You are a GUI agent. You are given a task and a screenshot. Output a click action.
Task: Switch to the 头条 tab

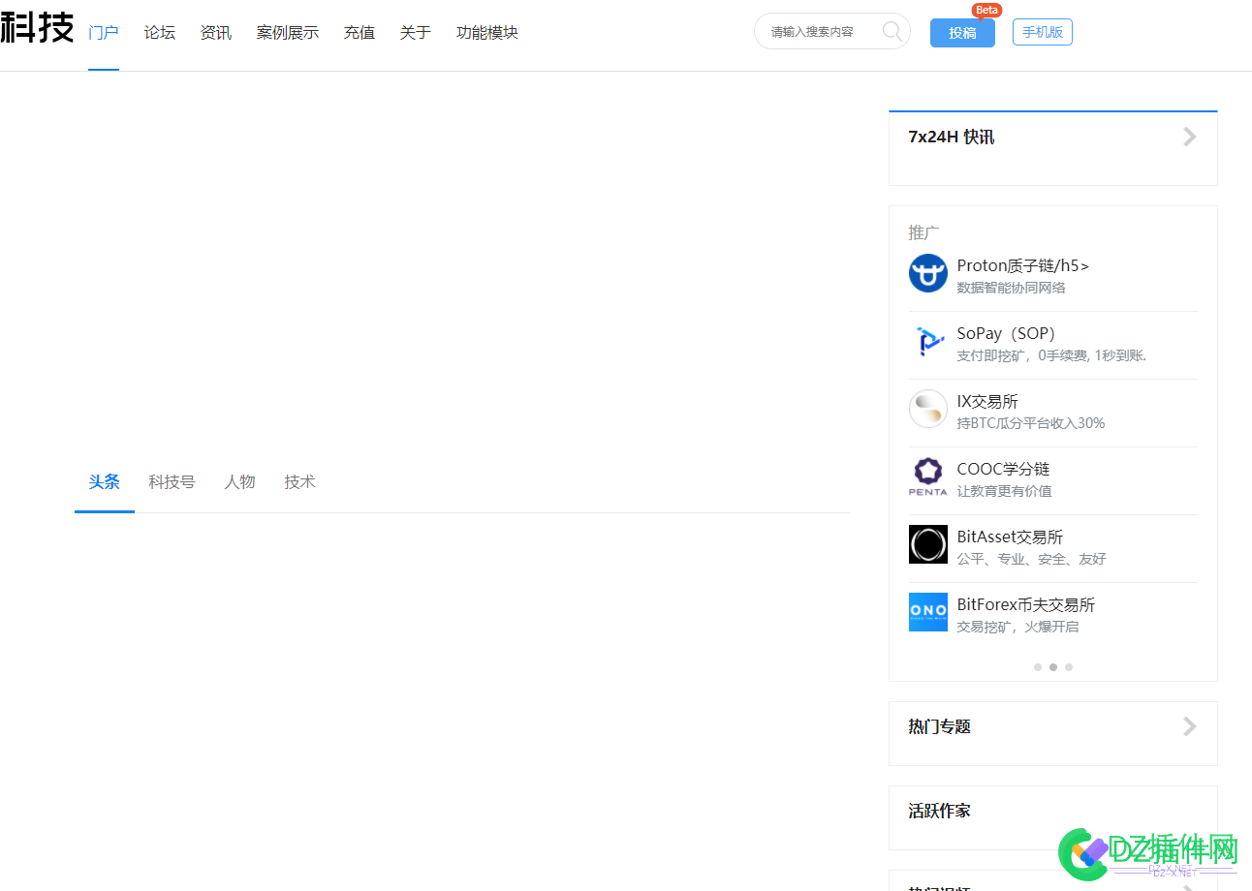pyautogui.click(x=105, y=482)
